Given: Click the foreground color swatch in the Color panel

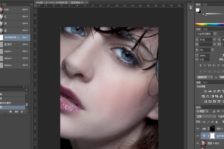Looking at the screenshot, I should pos(198,10).
